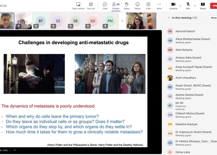Select the SS participant tile
This screenshot has width=217, height=155.
pos(58,21)
